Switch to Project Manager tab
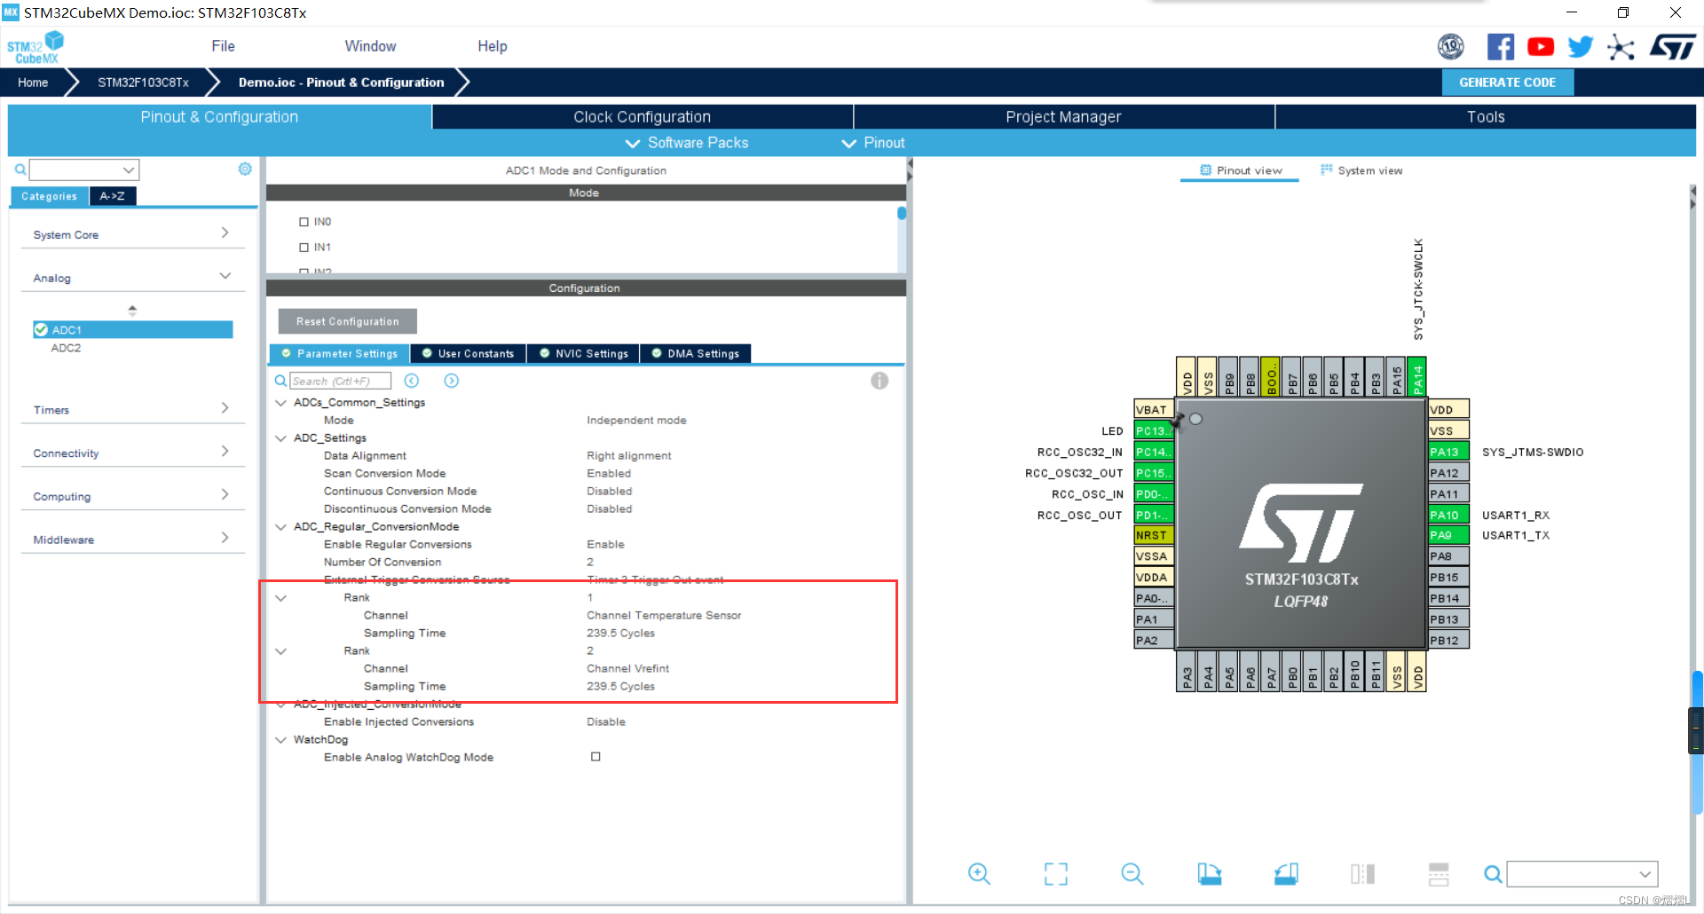1704x914 pixels. [1063, 117]
